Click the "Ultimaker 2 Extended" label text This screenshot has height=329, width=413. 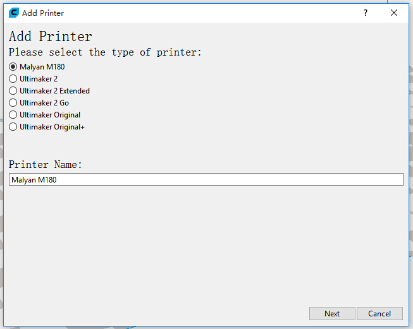(54, 91)
